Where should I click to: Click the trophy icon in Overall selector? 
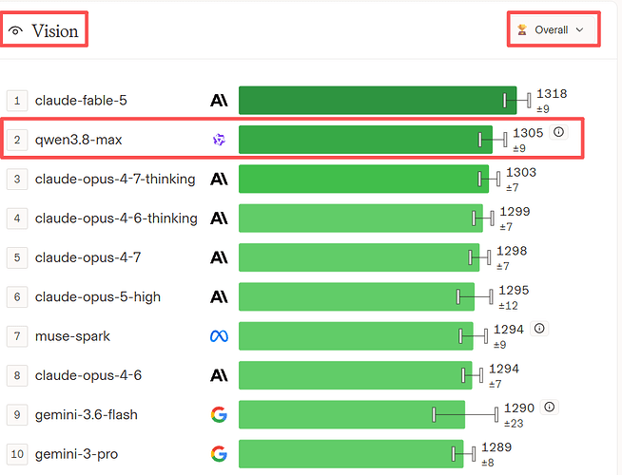[522, 29]
